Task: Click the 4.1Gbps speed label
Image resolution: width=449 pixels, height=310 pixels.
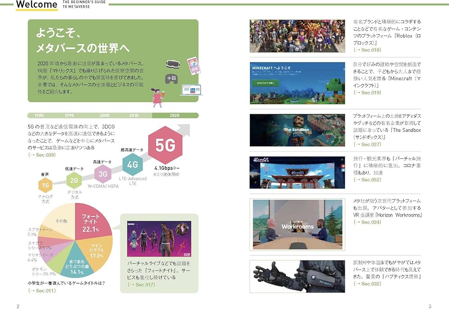Action: pyautogui.click(x=167, y=168)
